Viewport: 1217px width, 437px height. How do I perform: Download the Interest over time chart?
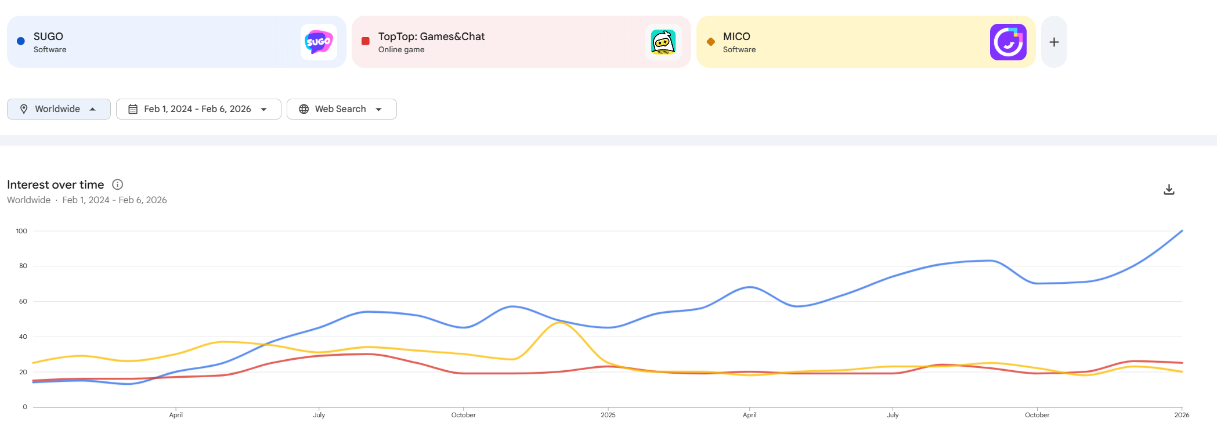[x=1169, y=190]
